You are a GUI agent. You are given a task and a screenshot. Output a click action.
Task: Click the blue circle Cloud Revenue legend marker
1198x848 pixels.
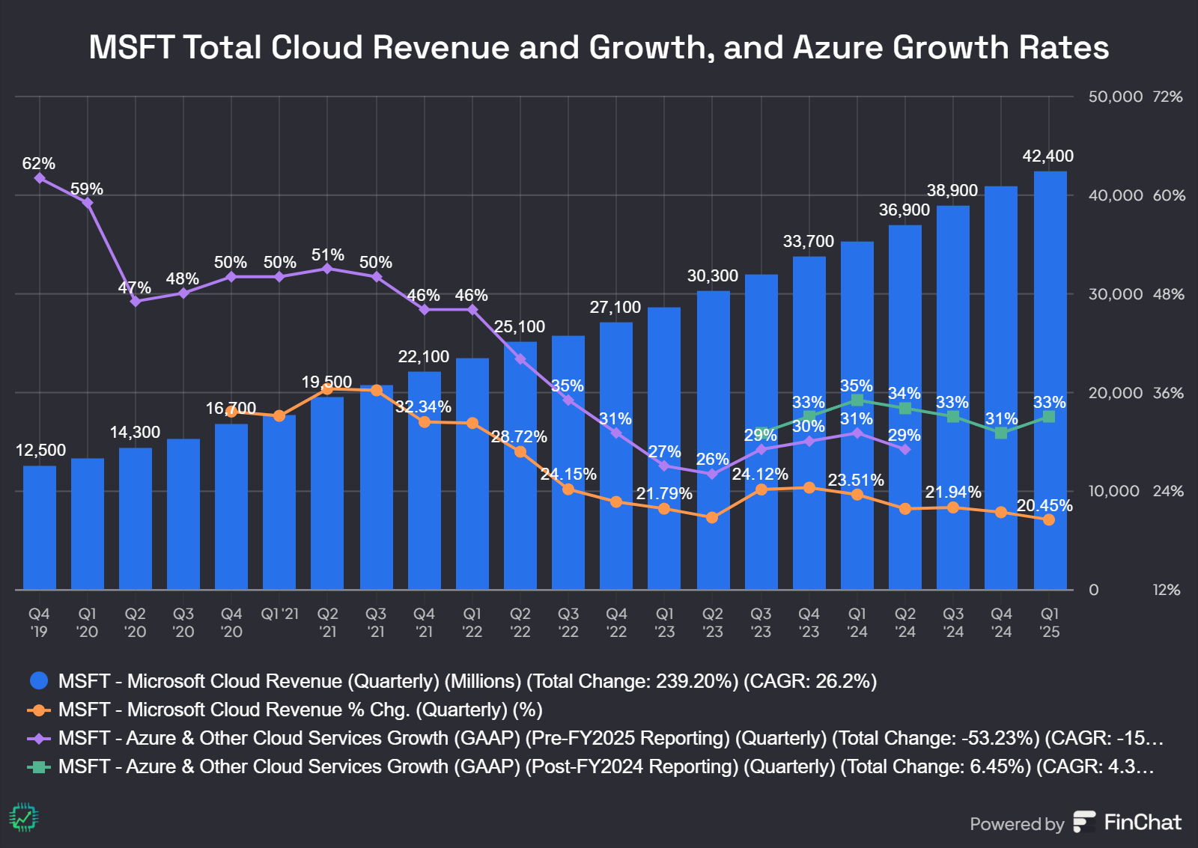(x=38, y=680)
